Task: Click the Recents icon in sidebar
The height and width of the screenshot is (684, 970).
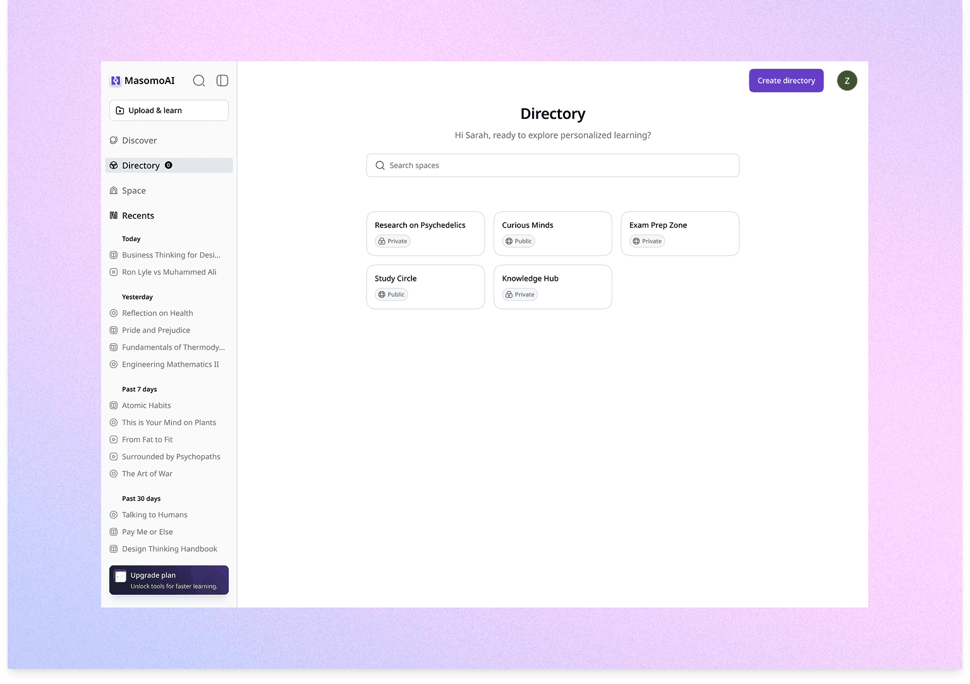Action: click(114, 216)
